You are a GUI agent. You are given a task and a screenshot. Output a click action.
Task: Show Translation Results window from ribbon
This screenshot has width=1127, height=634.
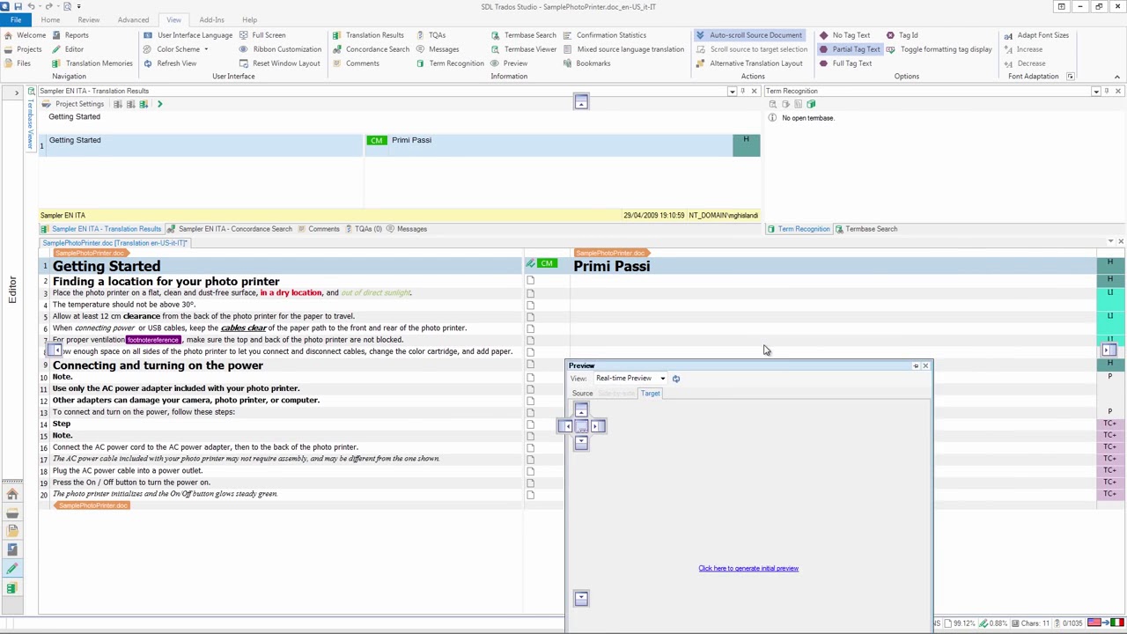pos(368,35)
